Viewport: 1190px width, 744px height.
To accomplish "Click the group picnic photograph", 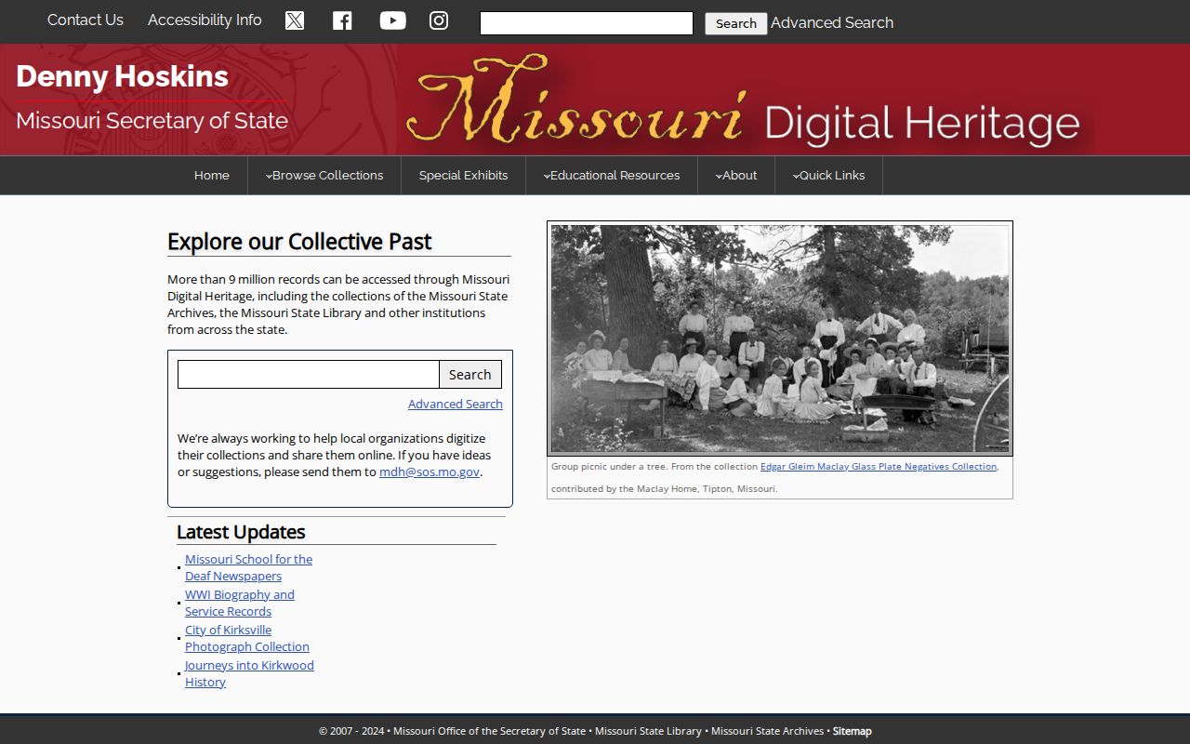I will click(780, 339).
